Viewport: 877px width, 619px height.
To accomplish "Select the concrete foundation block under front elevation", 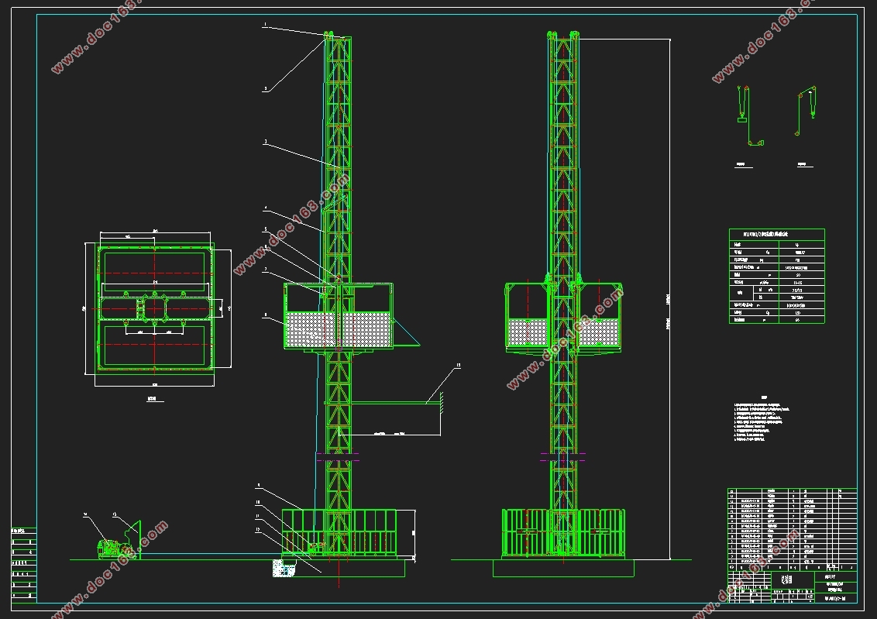I will tap(564, 568).
